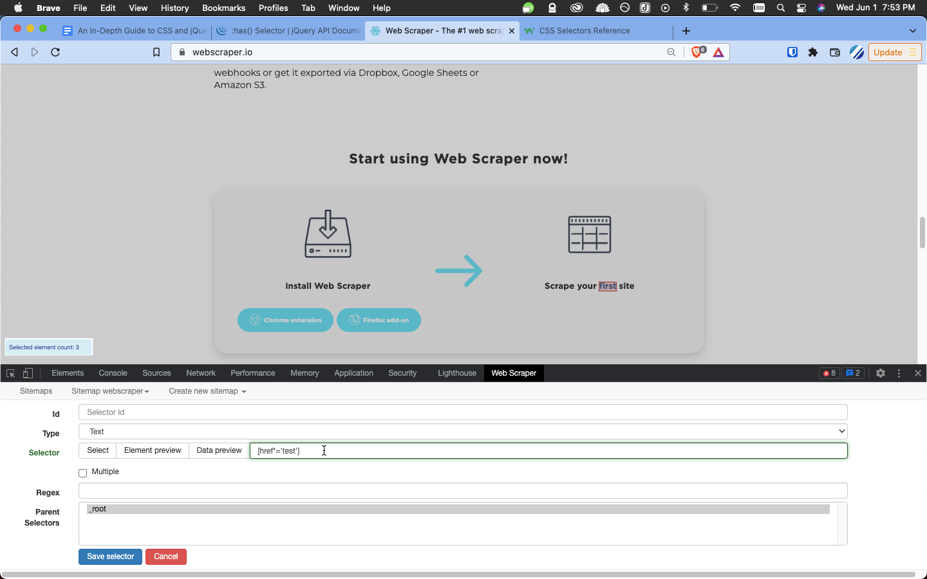
Task: Open the extensions puzzle piece icon
Action: pyautogui.click(x=813, y=52)
